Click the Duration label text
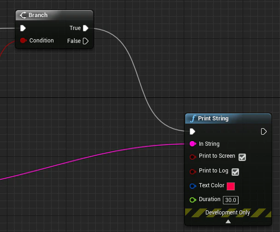 coord(210,199)
